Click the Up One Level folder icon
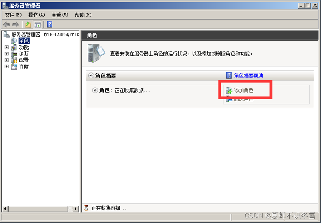The image size is (321, 223). tap(28, 25)
